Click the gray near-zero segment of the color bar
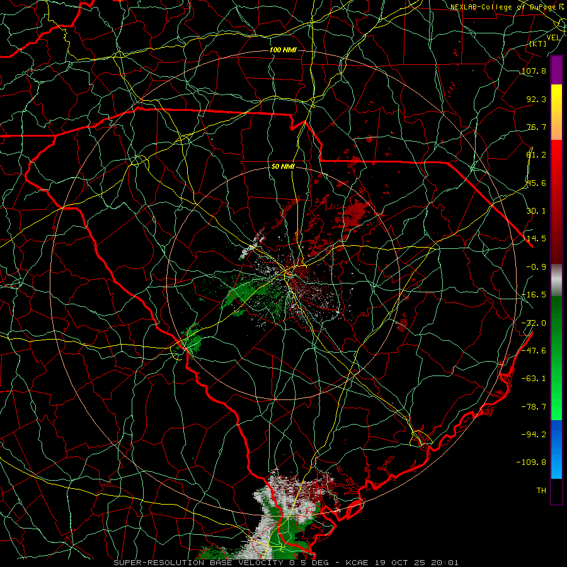The height and width of the screenshot is (567, 567). [556, 280]
